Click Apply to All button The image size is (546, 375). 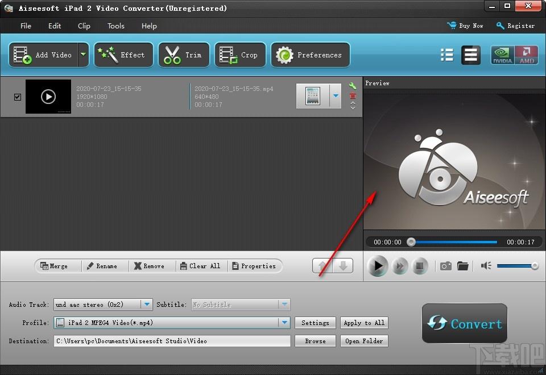[x=364, y=323]
